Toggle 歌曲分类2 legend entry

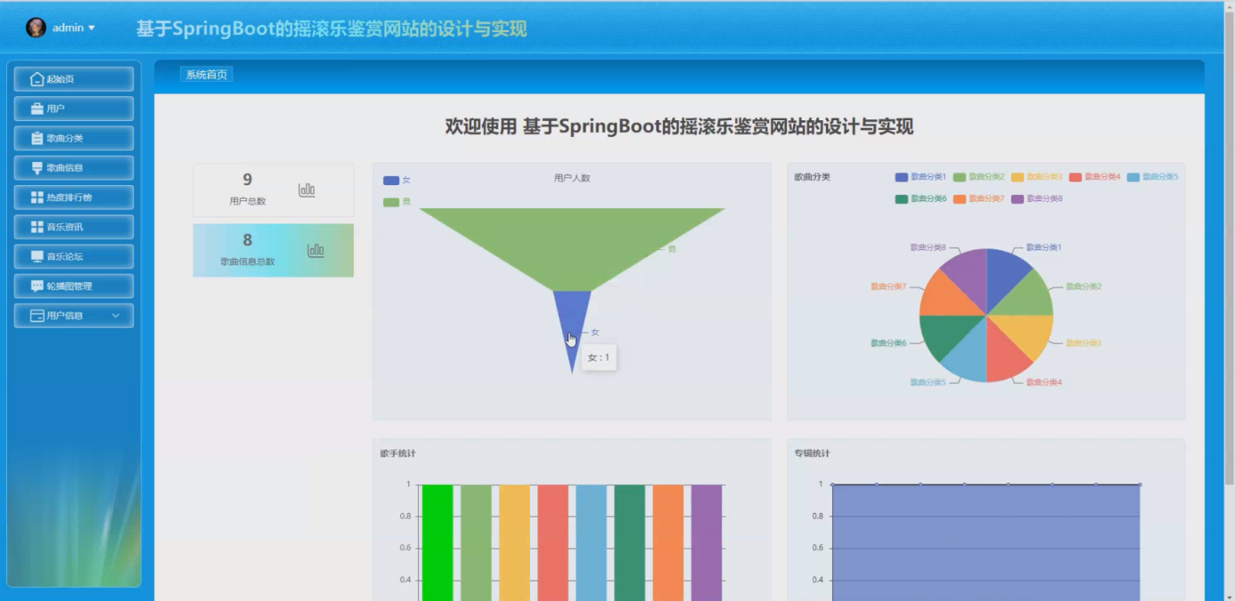click(x=978, y=177)
